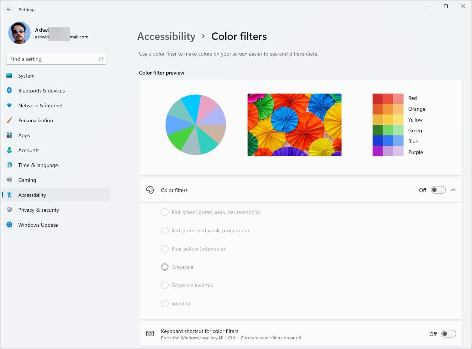Click the Find a setting search box
Screen dimensions: 472x349
[x=52, y=59]
